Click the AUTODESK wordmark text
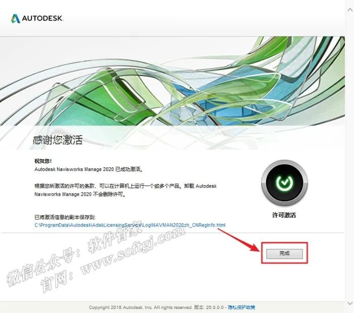The image size is (354, 313). pos(42,18)
